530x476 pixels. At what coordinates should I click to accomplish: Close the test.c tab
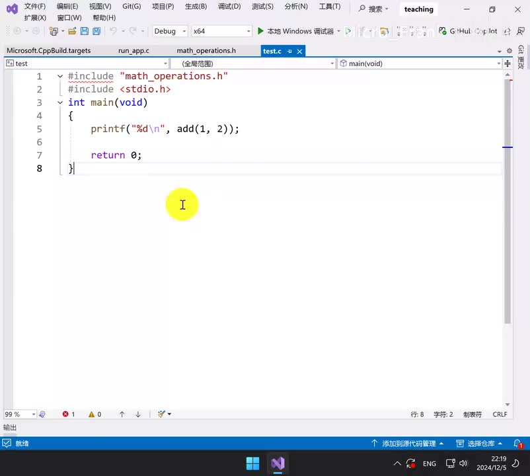tap(299, 52)
